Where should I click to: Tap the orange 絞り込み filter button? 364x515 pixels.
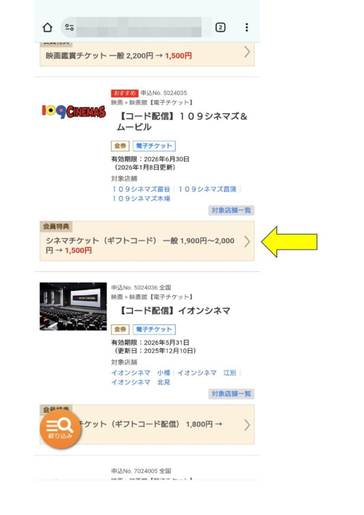pyautogui.click(x=60, y=428)
